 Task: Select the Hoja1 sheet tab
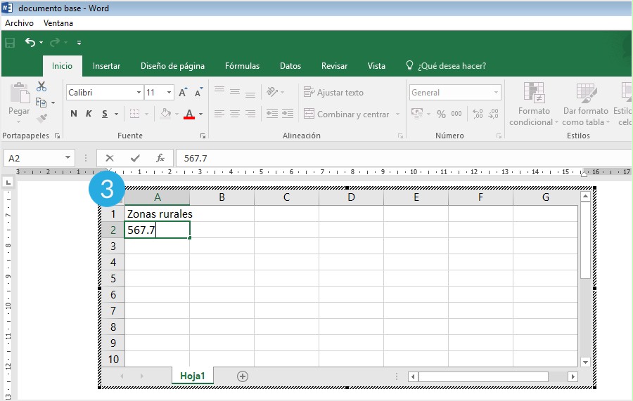193,376
